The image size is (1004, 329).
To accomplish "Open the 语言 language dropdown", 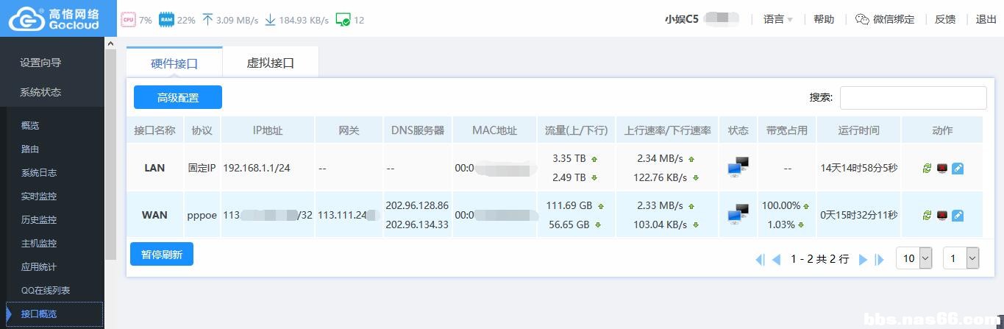I will coord(778,20).
